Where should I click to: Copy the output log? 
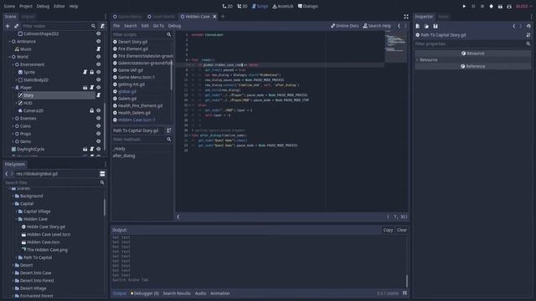(388, 230)
